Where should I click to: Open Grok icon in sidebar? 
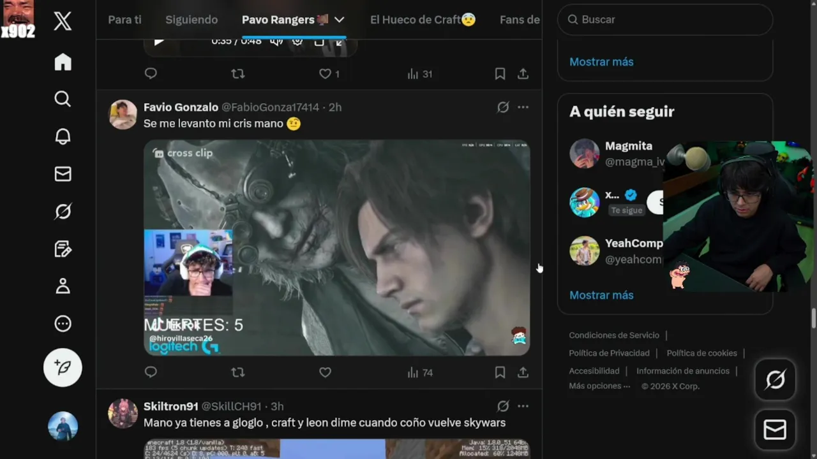pyautogui.click(x=63, y=211)
